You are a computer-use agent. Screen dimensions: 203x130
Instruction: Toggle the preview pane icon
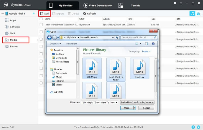pos(147,44)
